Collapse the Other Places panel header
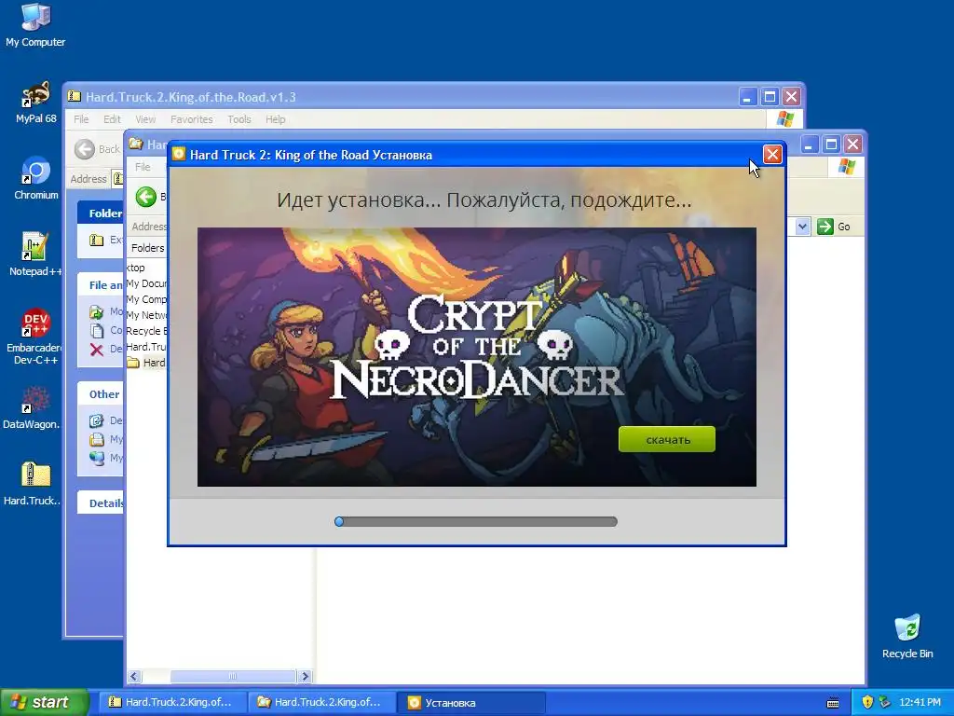Image resolution: width=954 pixels, height=716 pixels. [x=101, y=394]
